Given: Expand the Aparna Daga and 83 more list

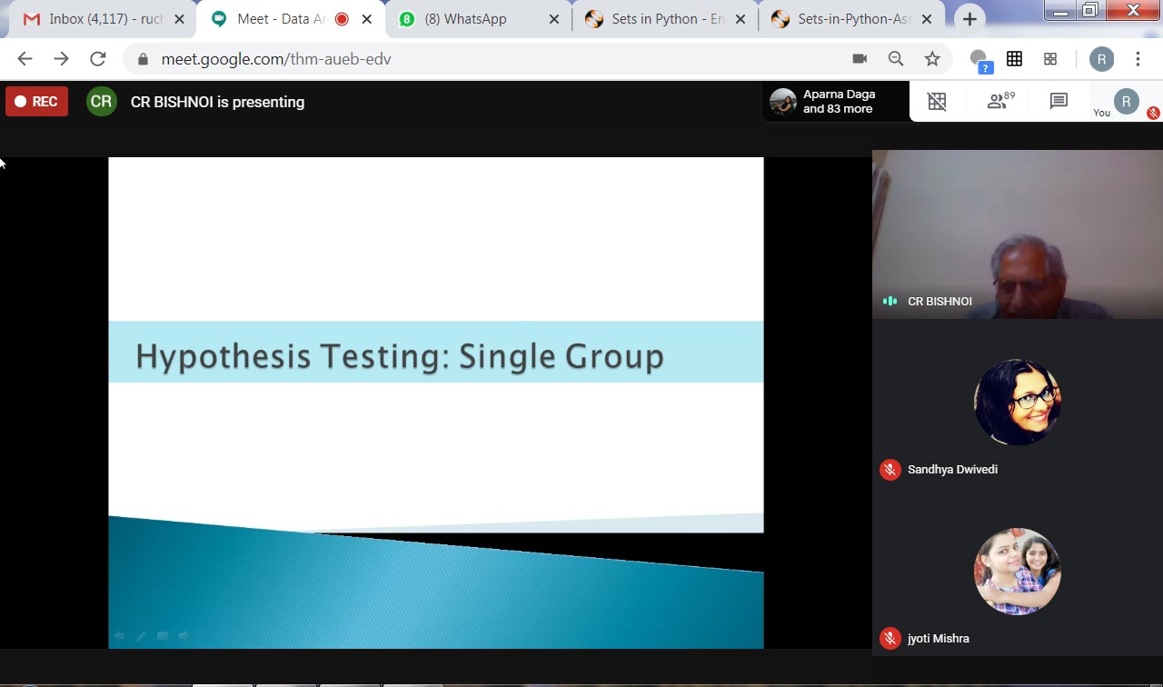Looking at the screenshot, I should tap(836, 102).
